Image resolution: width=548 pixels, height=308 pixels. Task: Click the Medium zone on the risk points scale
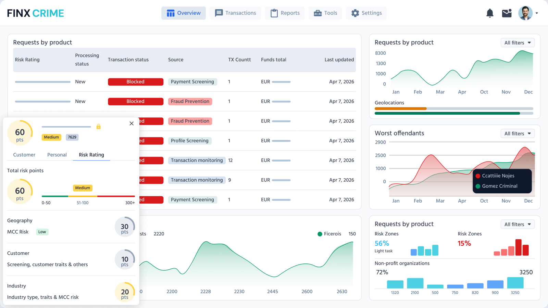click(83, 196)
